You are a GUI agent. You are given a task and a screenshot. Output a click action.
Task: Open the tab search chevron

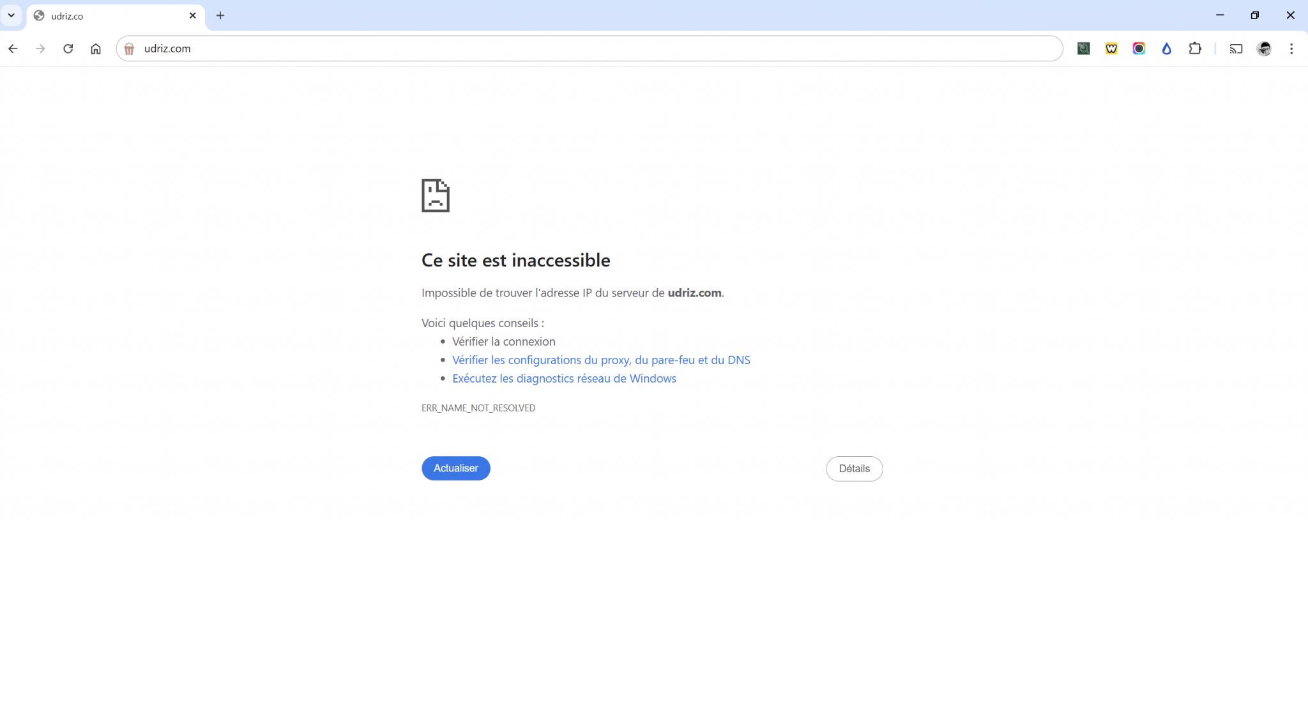[x=11, y=15]
